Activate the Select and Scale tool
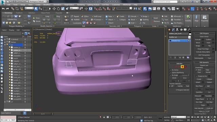Viewport: 217px width, 122px height. pyautogui.click(x=63, y=9)
